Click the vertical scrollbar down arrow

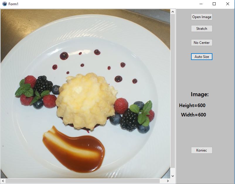pyautogui.click(x=173, y=176)
